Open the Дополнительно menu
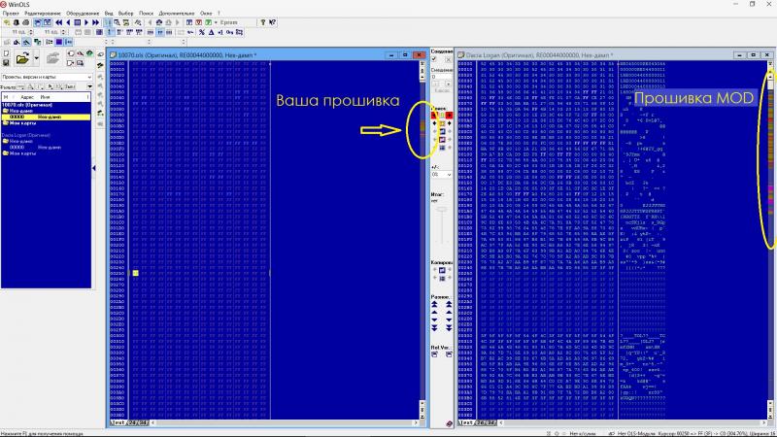This screenshot has height=437, width=777. tap(177, 14)
